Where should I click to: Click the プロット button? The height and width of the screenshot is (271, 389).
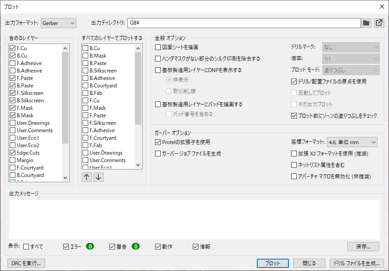point(273,263)
